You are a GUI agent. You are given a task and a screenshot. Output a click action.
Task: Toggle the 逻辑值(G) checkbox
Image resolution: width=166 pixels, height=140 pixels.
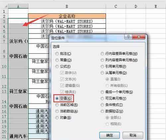coord(62,86)
